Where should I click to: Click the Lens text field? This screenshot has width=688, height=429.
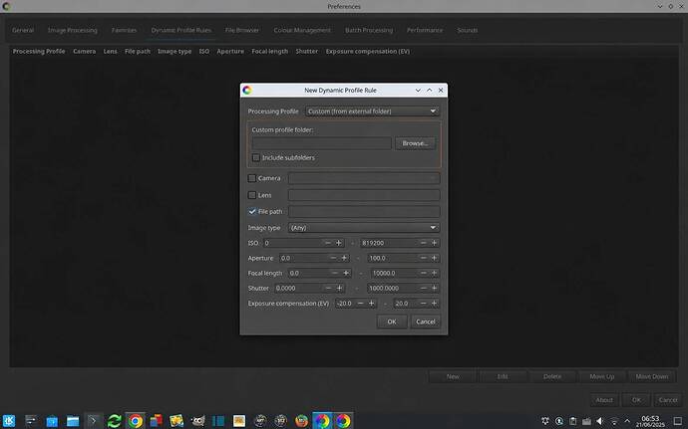tap(364, 195)
